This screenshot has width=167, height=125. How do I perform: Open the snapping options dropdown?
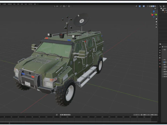(66, 6)
